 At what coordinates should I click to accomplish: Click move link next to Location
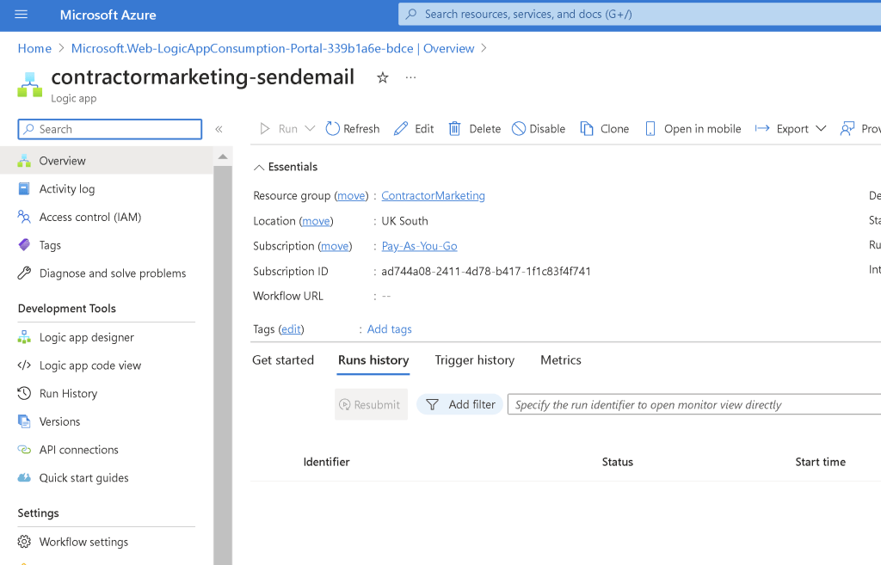coord(316,221)
